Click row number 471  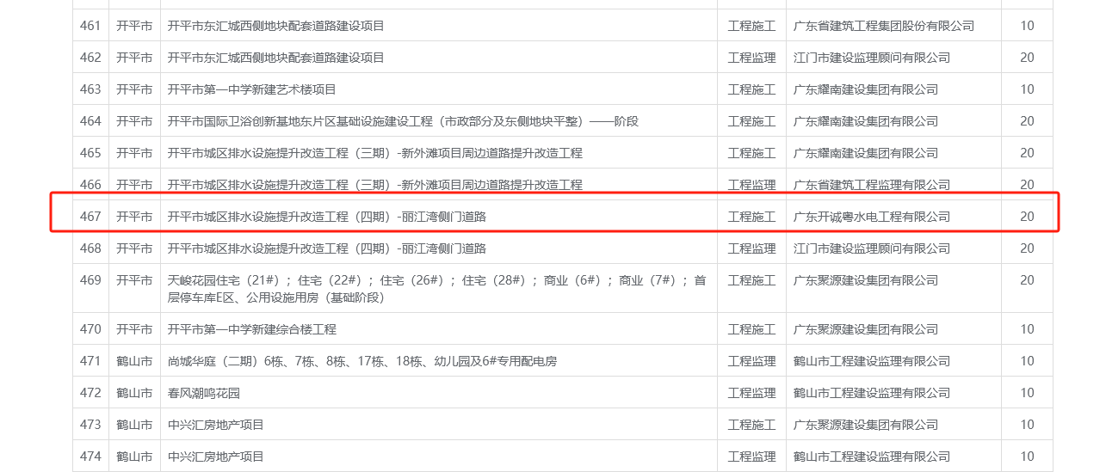coord(90,361)
